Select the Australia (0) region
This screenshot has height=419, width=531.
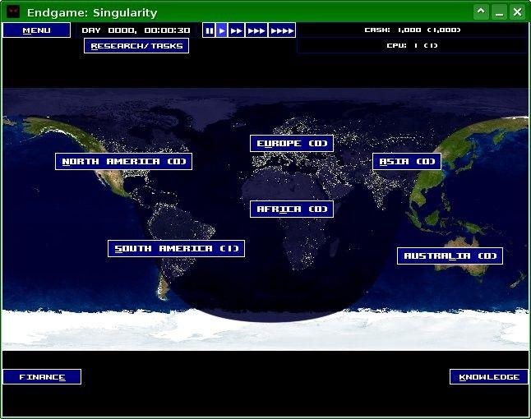tap(450, 256)
